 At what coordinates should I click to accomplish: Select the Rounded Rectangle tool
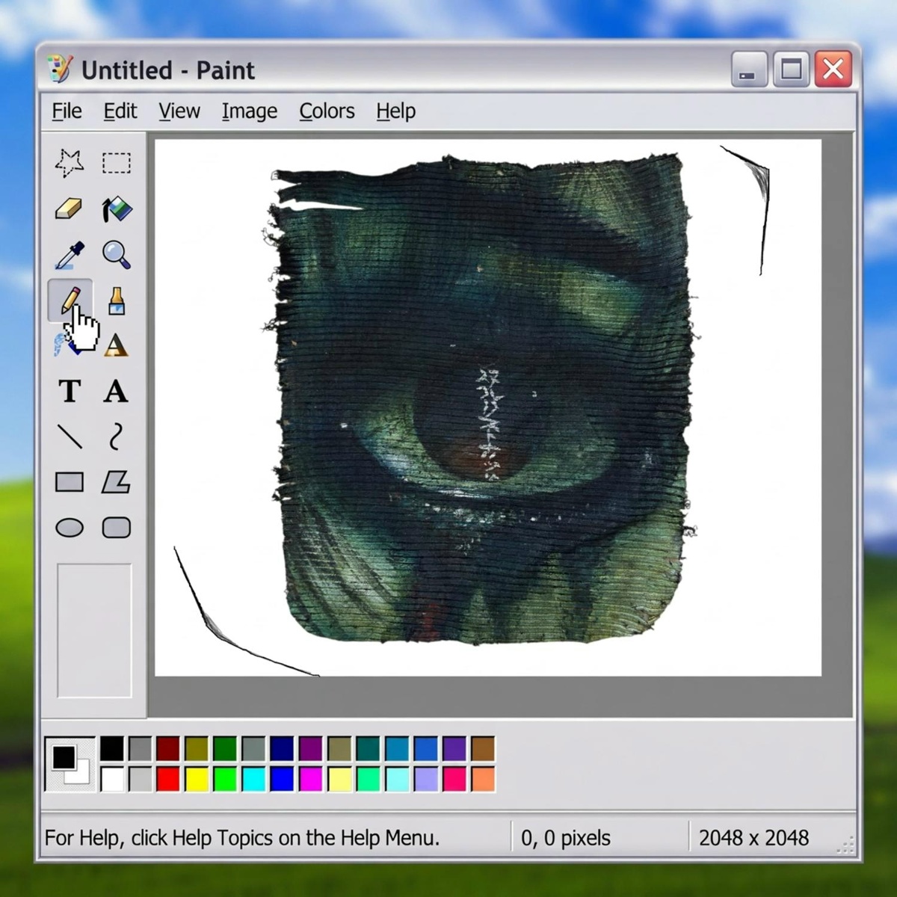(x=117, y=528)
